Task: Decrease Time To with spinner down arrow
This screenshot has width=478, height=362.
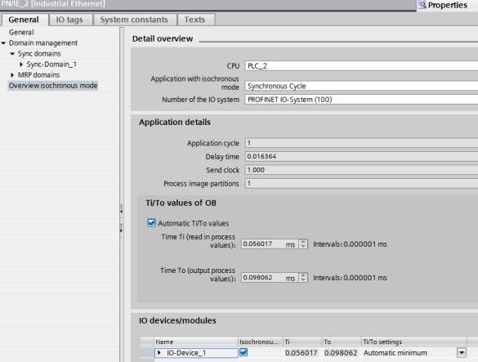Action: [303, 280]
